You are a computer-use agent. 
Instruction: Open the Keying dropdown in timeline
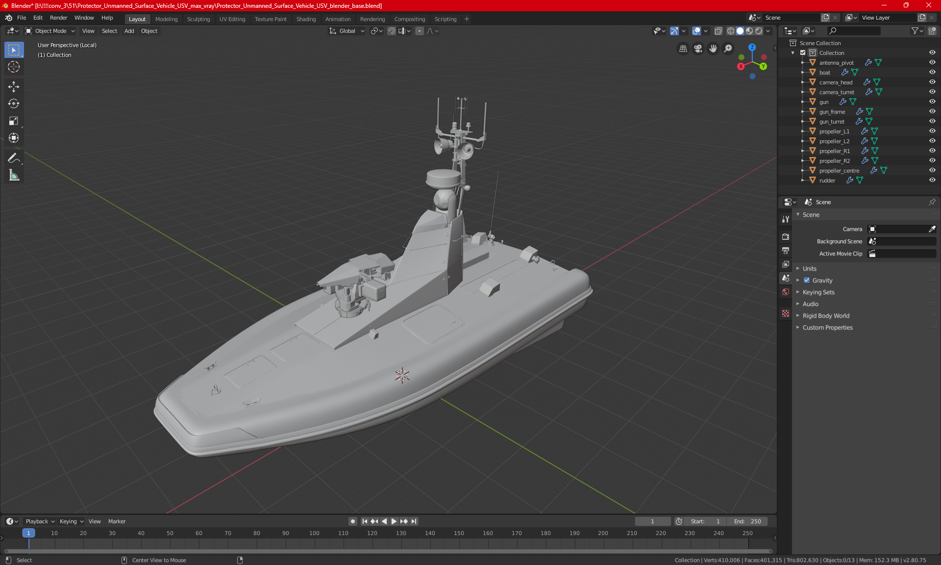point(71,521)
